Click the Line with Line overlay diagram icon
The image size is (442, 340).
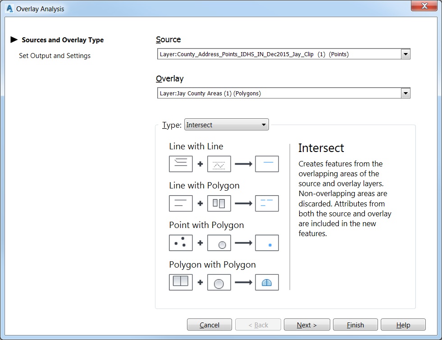tap(219, 164)
